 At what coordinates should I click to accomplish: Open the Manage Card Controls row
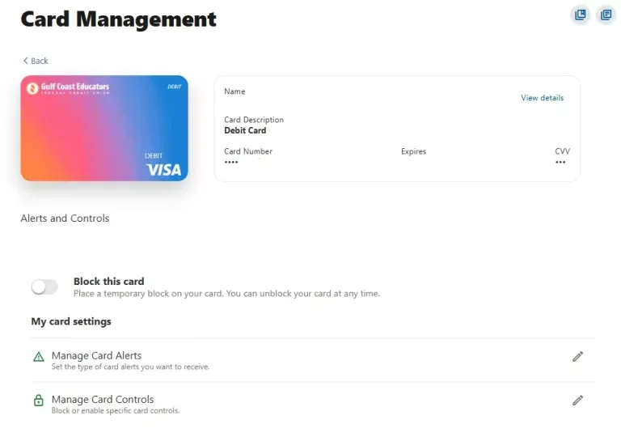point(313,404)
